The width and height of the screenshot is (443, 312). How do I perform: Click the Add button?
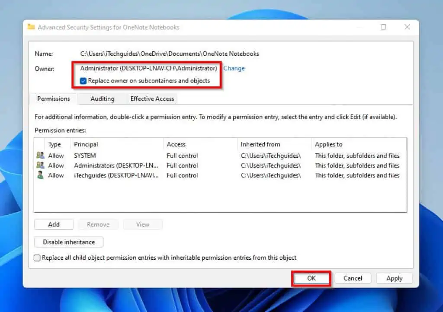click(x=54, y=224)
